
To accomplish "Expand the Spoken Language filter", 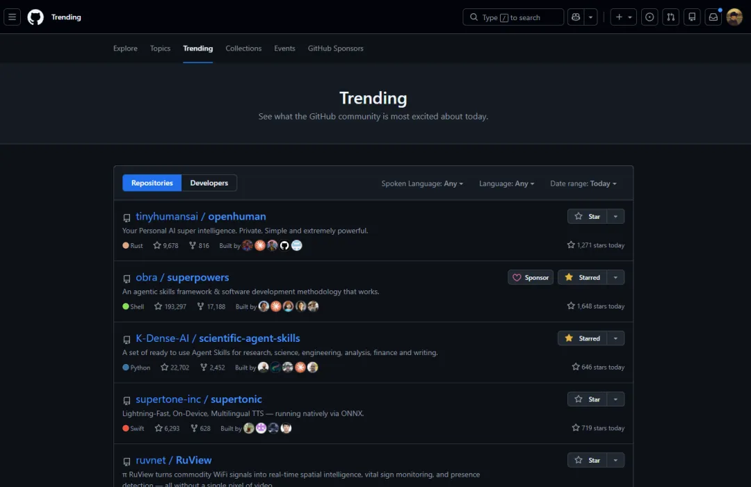I will click(x=422, y=183).
